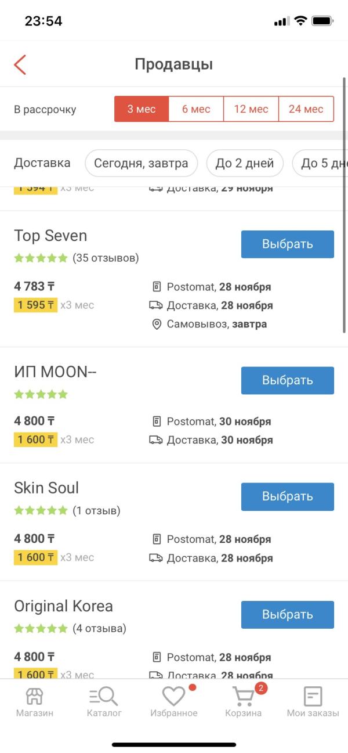This screenshot has width=348, height=753.
Task: Filter delivery by Сегодня, завтра
Action: [142, 163]
